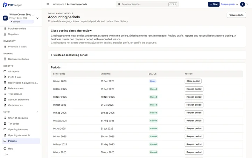Click the Ctrl K shortcut hint
This screenshot has width=252, height=158.
pos(173,4)
